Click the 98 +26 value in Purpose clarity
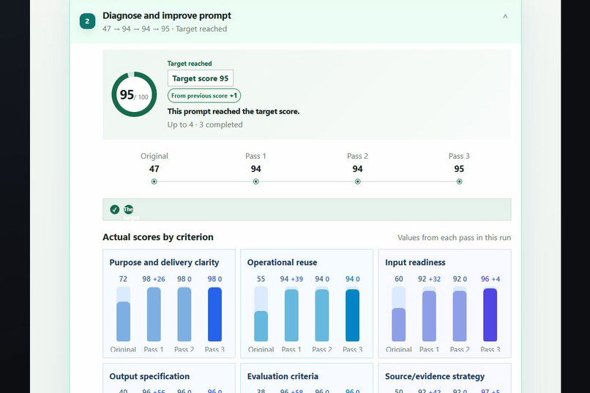Screen dimensions: 590x393 click(154, 279)
